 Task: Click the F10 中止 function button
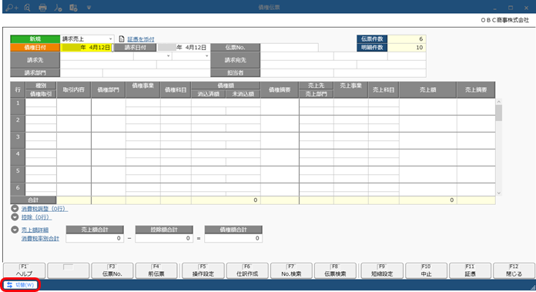click(426, 270)
